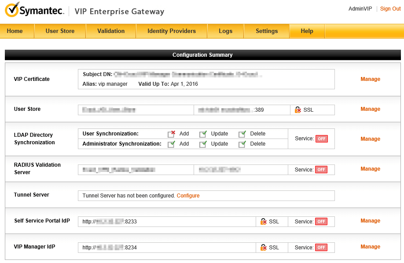
Task: Manage the Self Service Portal IdP
Action: 370,221
